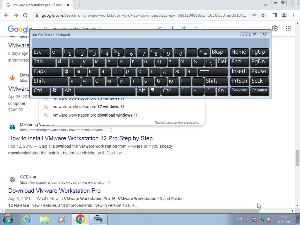Click the space bar on On-Screen Keyboard

tap(105, 91)
